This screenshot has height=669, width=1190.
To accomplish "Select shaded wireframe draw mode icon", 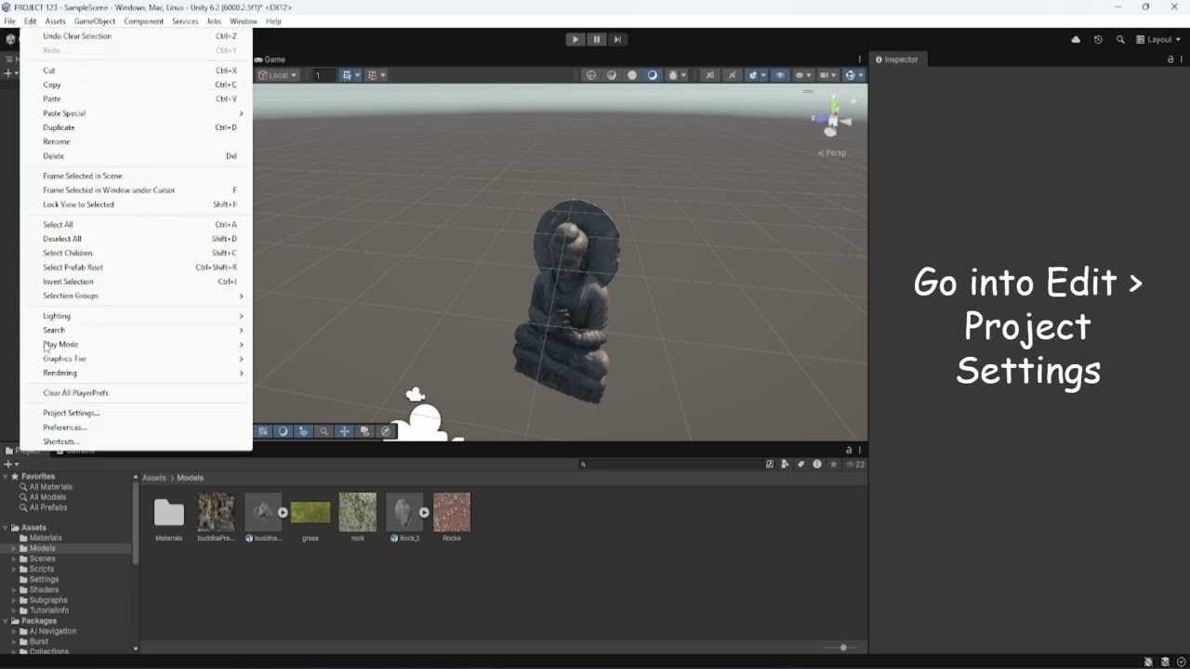I will [612, 75].
